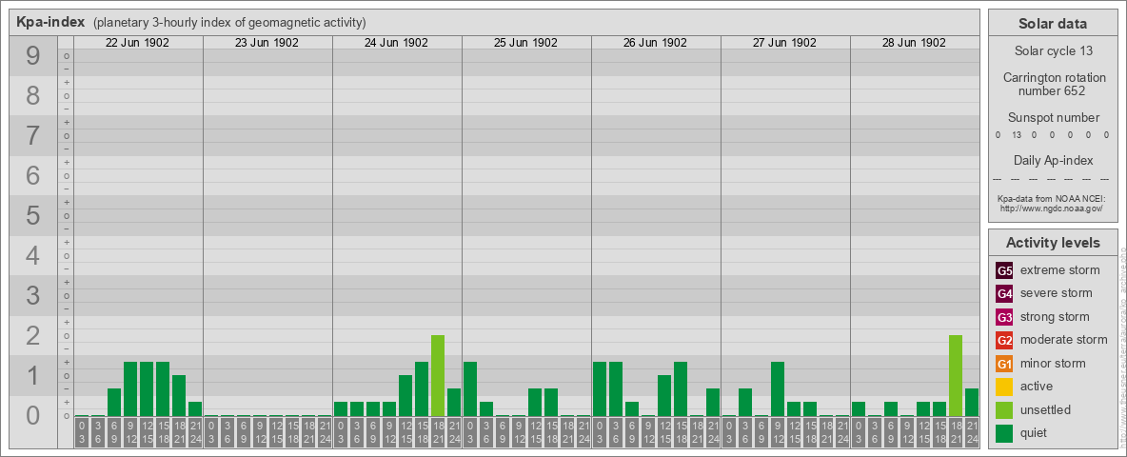Click the Kp level 3 axis label
The width and height of the screenshot is (1127, 457).
(33, 295)
